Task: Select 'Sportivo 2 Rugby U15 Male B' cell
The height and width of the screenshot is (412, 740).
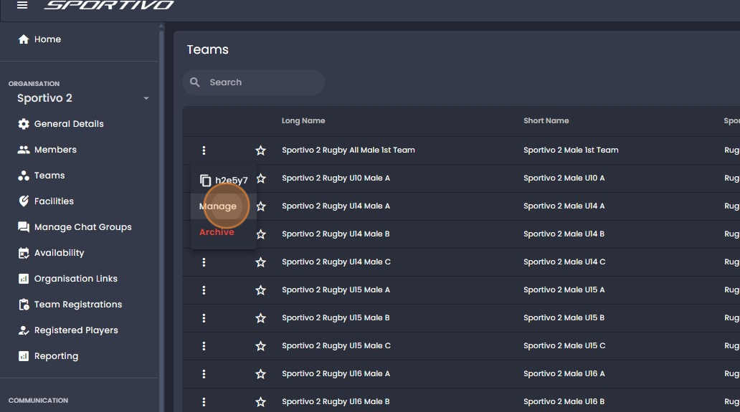Action: (x=336, y=318)
